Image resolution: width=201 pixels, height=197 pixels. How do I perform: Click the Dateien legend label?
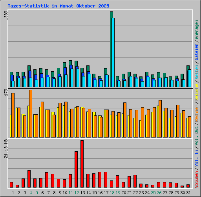(197, 52)
